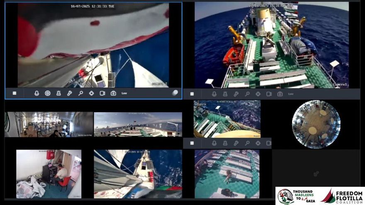Trigger the siren alarm on the sail feed toolbar
The width and height of the screenshot is (365, 205).
pos(58,93)
